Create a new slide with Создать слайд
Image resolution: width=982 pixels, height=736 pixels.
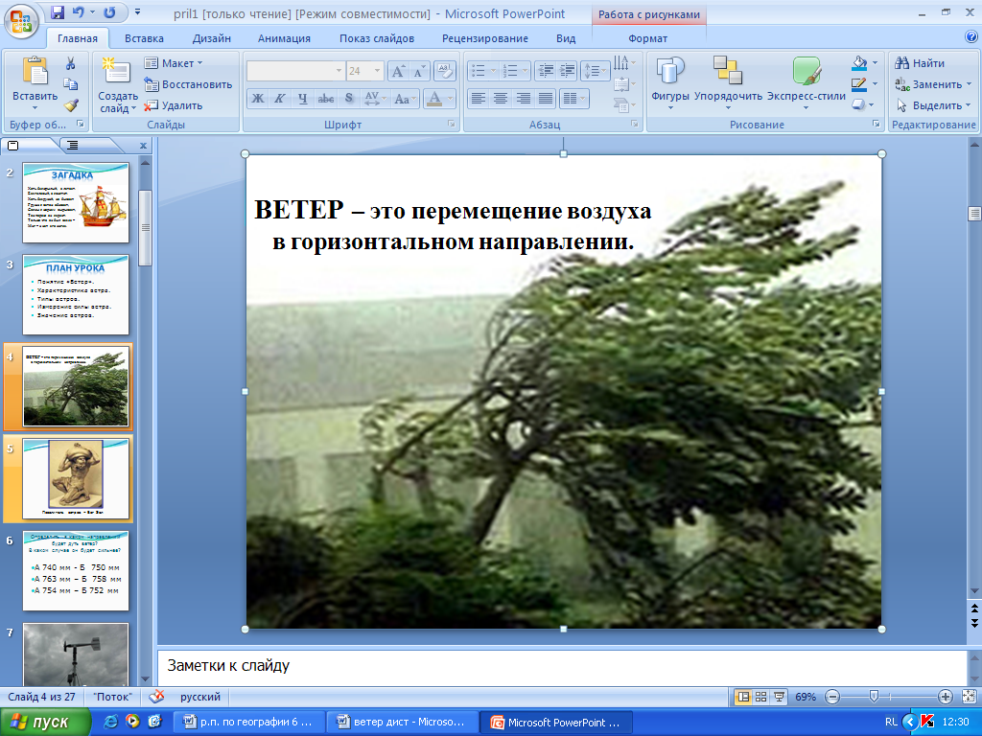point(118,85)
